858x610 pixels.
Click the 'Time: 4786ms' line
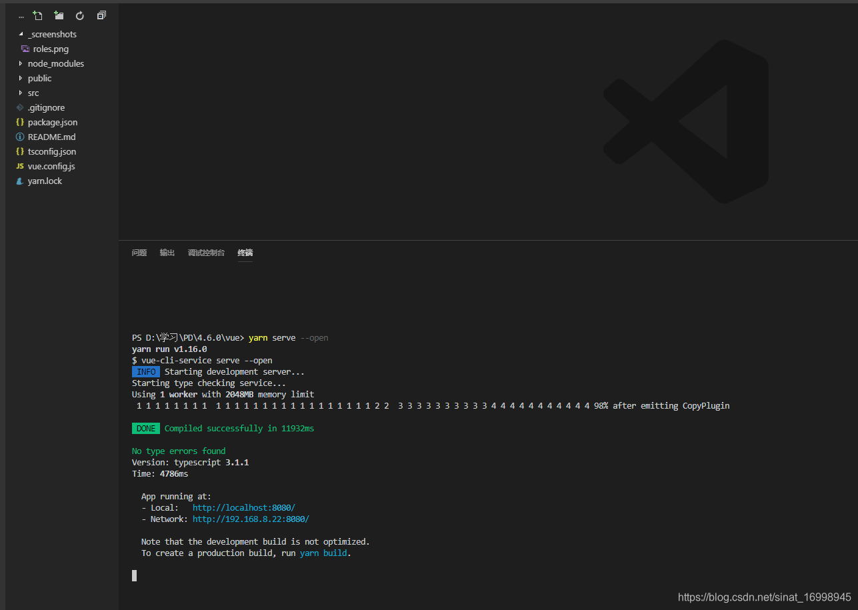click(160, 474)
